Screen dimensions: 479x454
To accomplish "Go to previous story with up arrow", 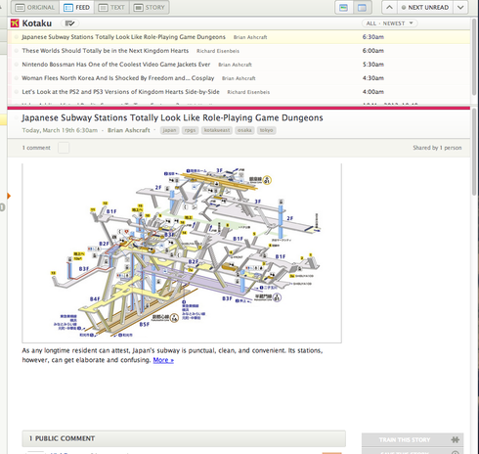I will tap(389, 7).
